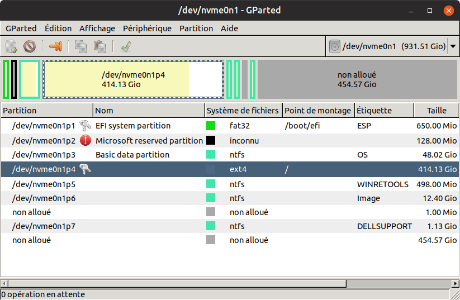Click the '0 opération en attente' status text
This screenshot has height=300, width=460.
tap(43, 294)
